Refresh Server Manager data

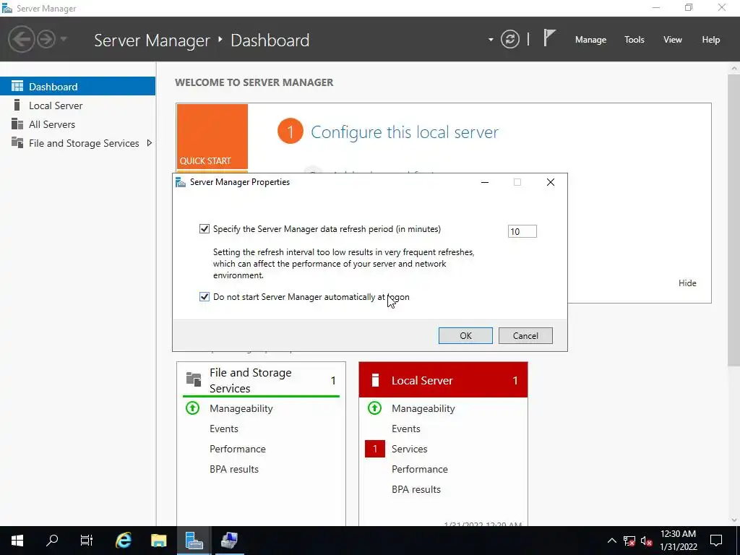[510, 39]
